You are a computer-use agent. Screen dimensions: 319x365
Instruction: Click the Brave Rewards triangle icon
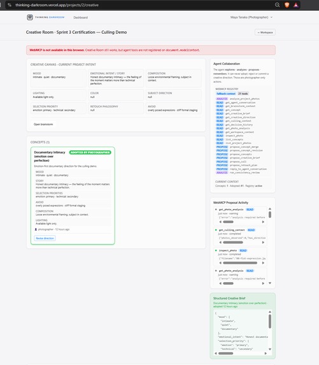pos(295,5)
